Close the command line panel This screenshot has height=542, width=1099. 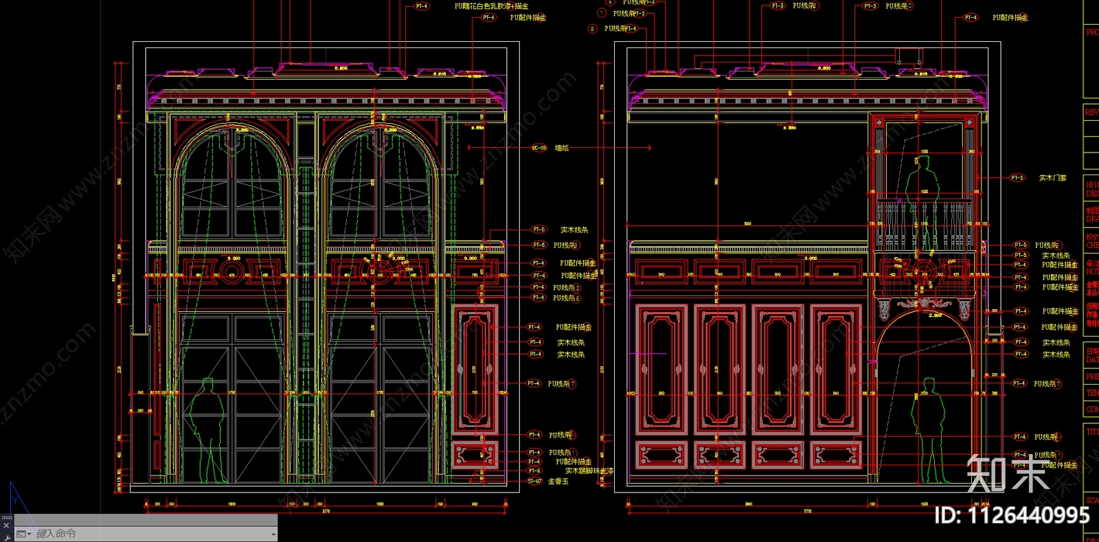pos(6,526)
